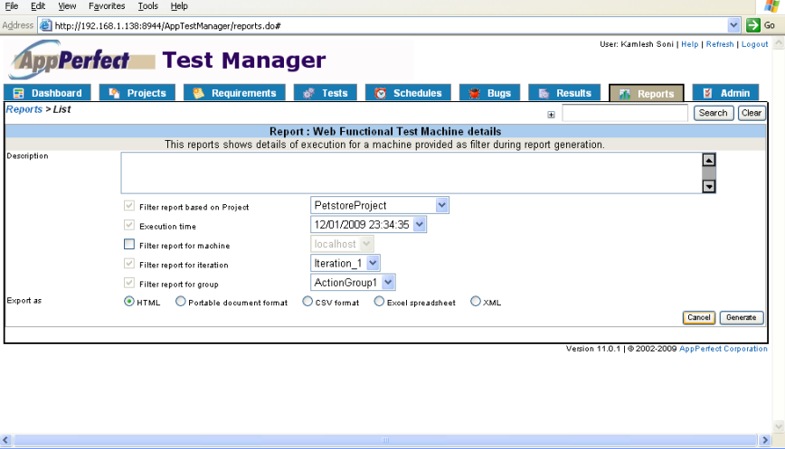Open the File menu
The image size is (785, 449).
[12, 6]
